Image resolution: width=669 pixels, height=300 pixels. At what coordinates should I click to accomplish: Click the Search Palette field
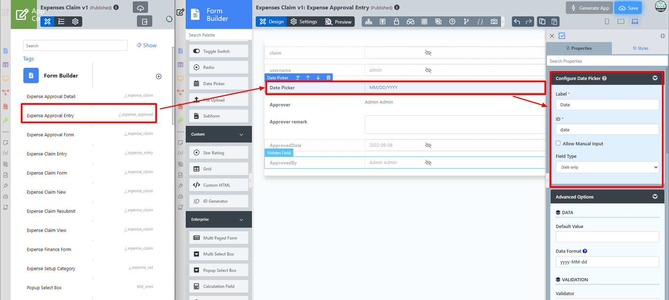219,35
